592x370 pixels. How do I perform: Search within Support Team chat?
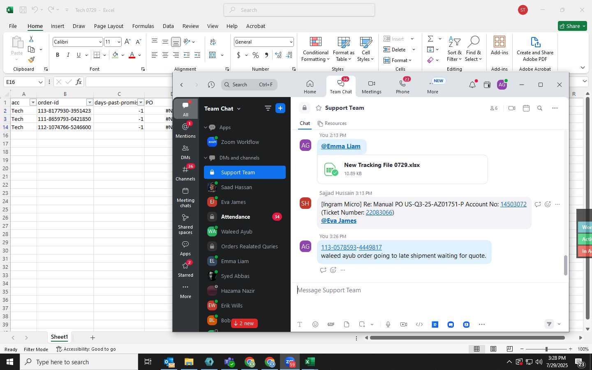pyautogui.click(x=540, y=108)
